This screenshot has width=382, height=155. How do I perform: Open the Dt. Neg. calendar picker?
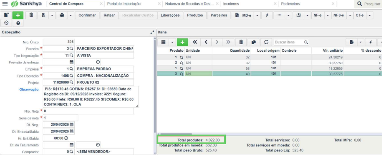click(x=72, y=125)
